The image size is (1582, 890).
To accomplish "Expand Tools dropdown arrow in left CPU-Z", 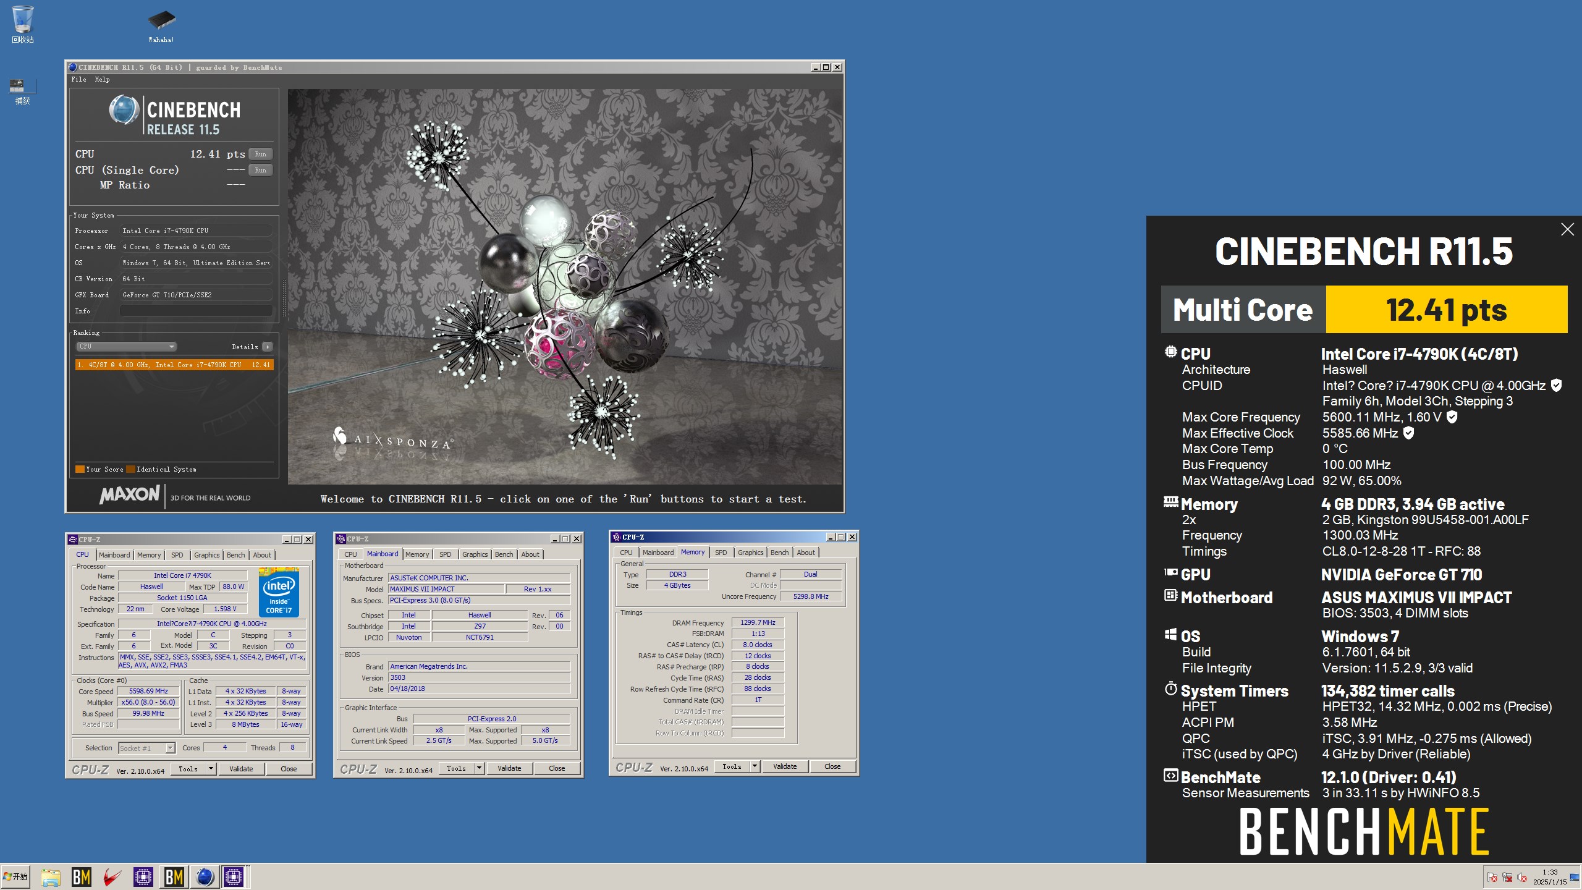I will click(x=211, y=769).
